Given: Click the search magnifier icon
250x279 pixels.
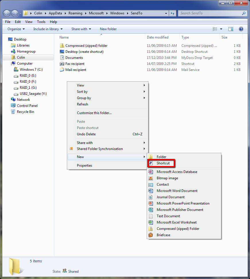Looking at the screenshot, I should [244, 13].
